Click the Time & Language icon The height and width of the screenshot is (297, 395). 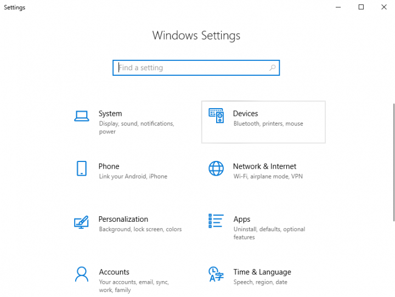pyautogui.click(x=216, y=274)
